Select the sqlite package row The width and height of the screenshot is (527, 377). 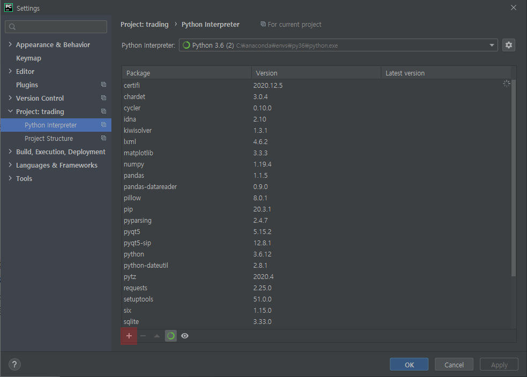pos(317,322)
